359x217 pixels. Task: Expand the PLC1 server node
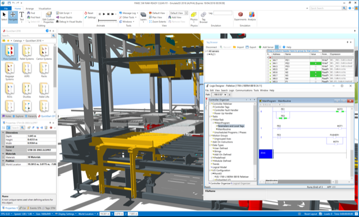(x=208, y=54)
